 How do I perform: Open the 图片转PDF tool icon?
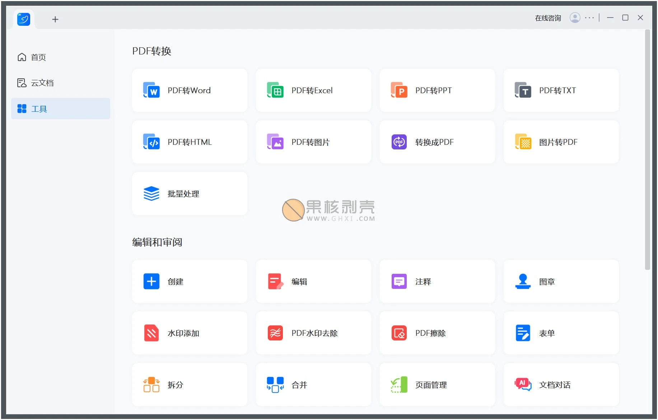coord(523,142)
